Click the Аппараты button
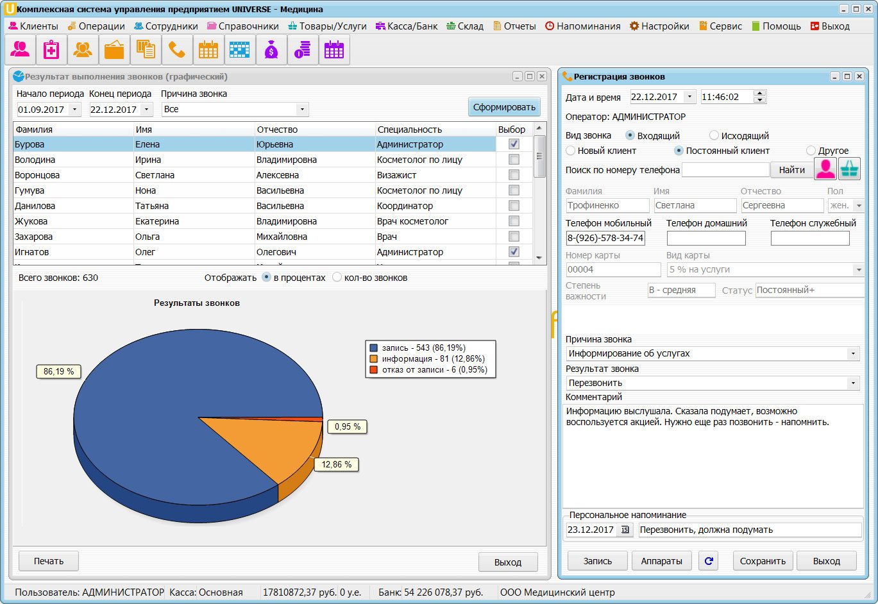This screenshot has width=878, height=604. coord(662,561)
